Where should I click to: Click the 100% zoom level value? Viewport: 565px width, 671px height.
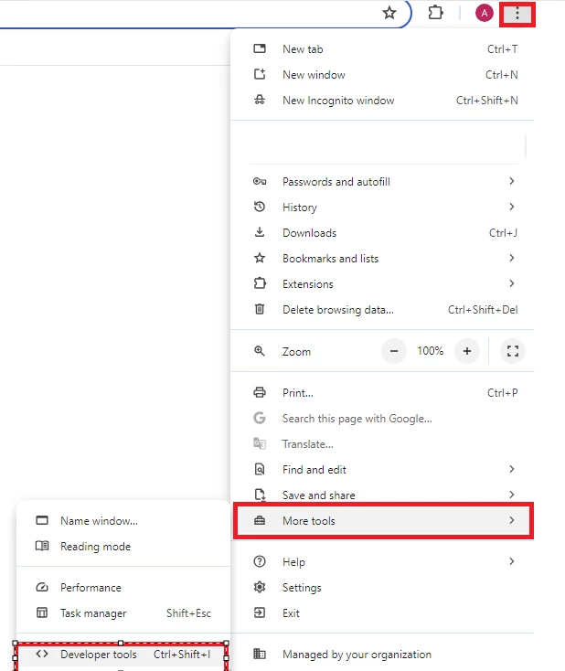click(431, 351)
